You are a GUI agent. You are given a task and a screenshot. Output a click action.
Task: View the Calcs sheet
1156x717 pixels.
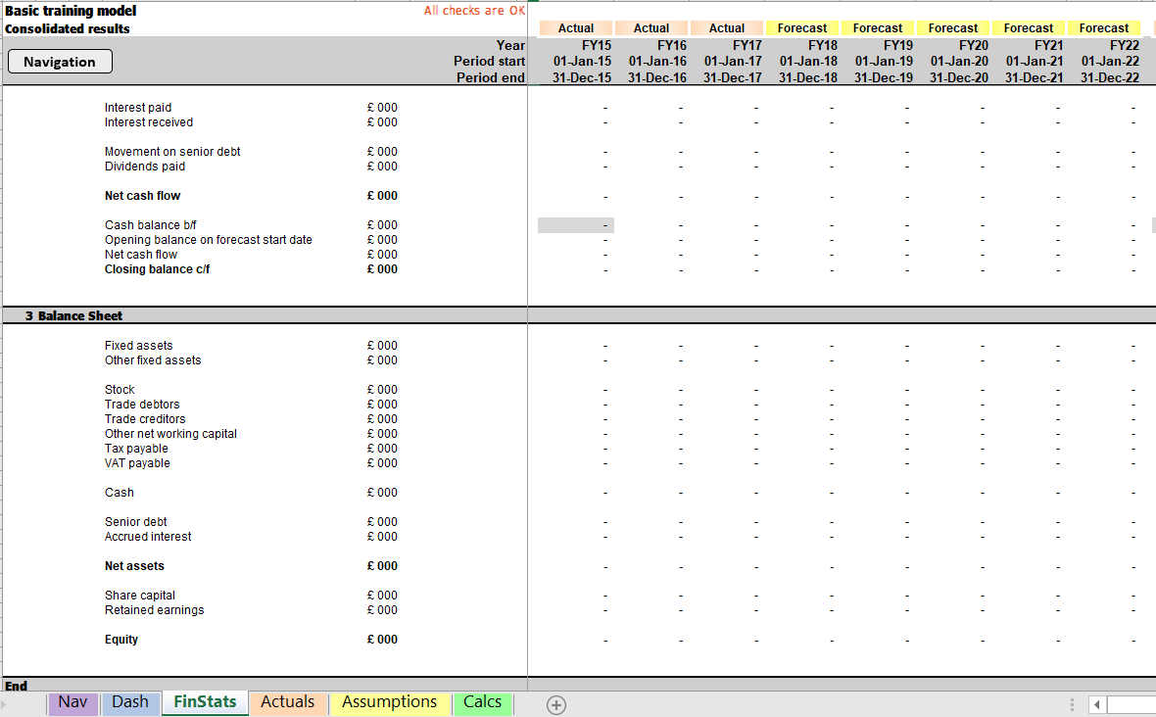[482, 702]
